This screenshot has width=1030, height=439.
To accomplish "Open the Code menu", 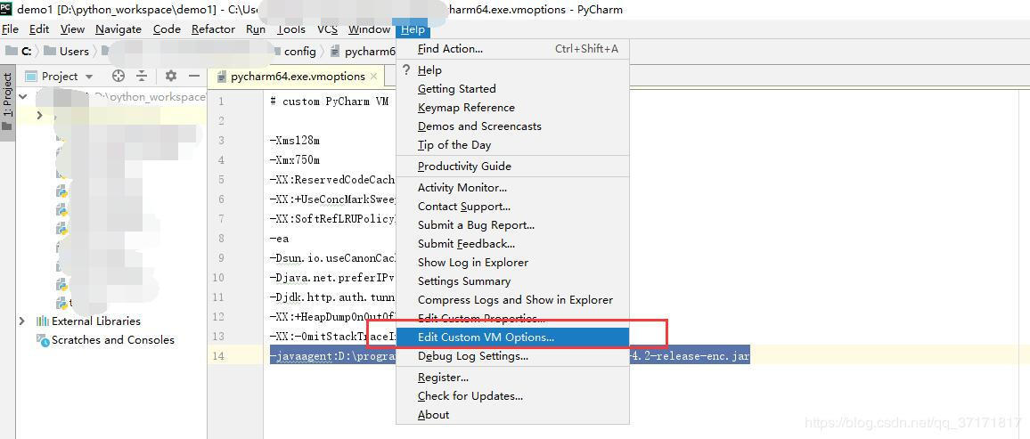I will click(x=167, y=29).
